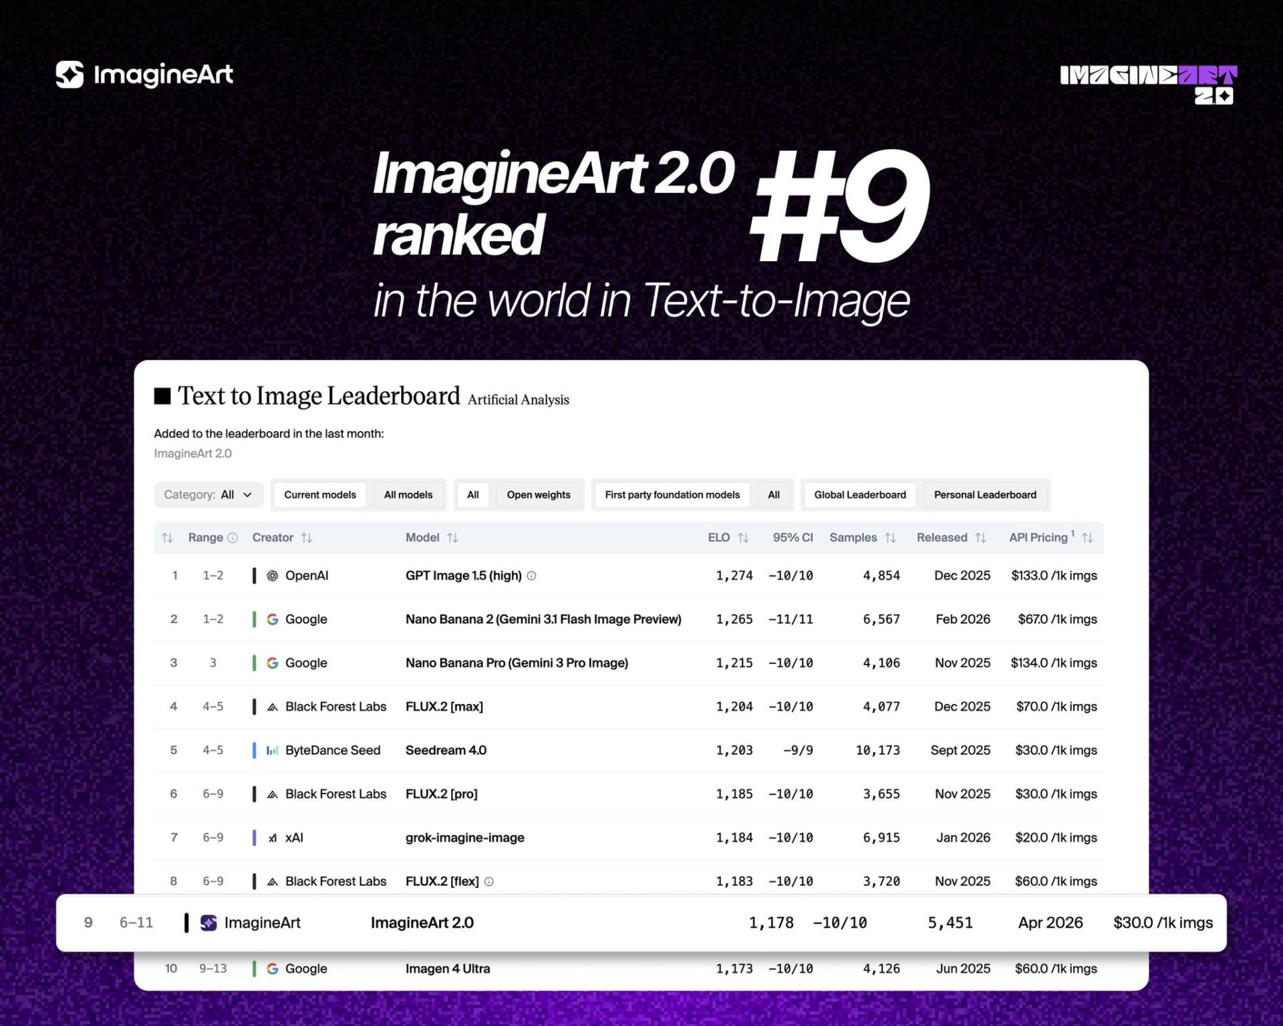Viewport: 1283px width, 1026px height.
Task: Open the Imagen 4 Ultra model
Action: tap(447, 969)
